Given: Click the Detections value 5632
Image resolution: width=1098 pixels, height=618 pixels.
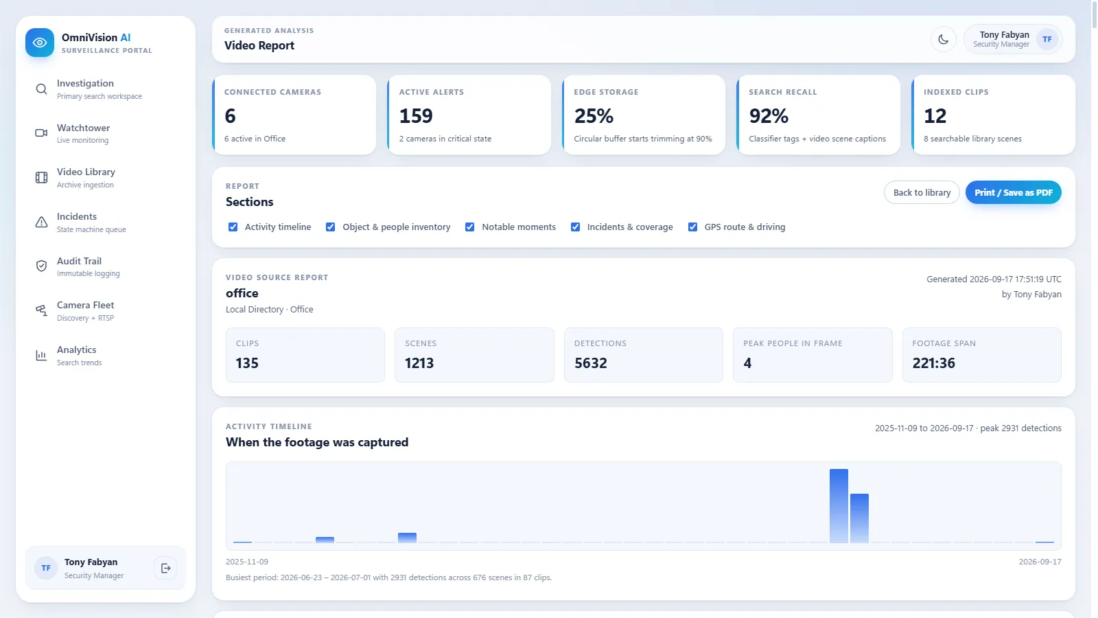Looking at the screenshot, I should click(591, 363).
